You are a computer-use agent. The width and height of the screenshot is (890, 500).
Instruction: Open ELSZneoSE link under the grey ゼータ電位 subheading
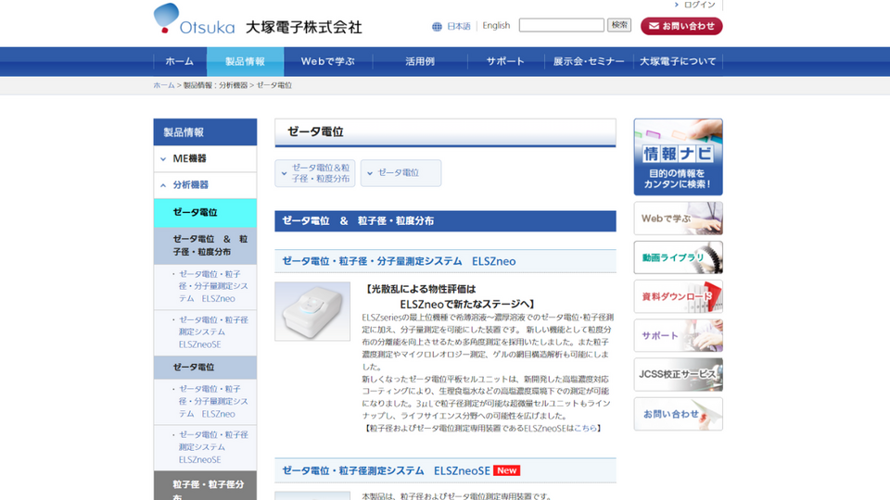coord(213,447)
